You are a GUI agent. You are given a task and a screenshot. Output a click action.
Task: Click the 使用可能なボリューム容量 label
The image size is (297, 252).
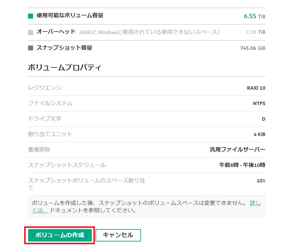pyautogui.click(x=70, y=15)
